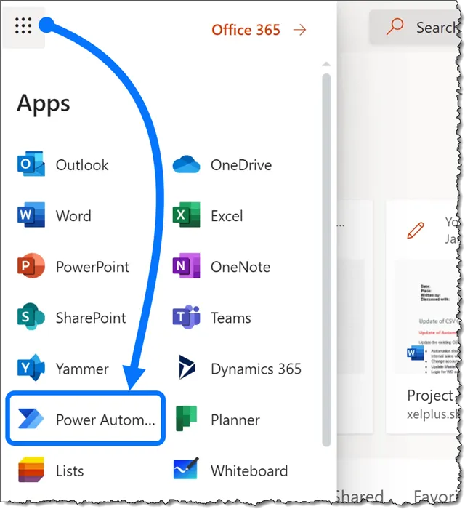Open the PowerPoint app icon
This screenshot has height=509, width=465.
(x=31, y=267)
